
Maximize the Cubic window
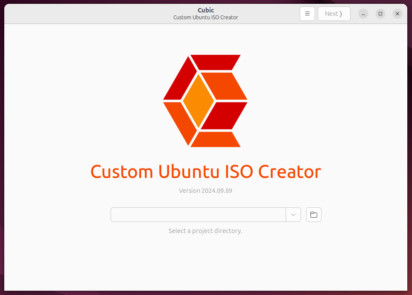click(380, 14)
